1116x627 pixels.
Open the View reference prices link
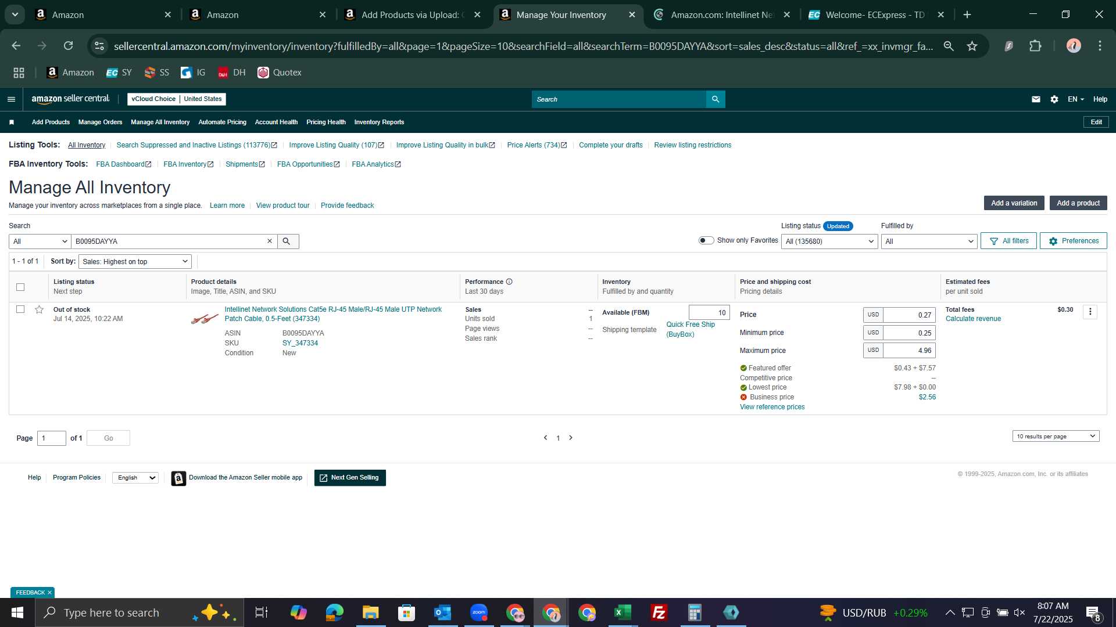click(772, 408)
